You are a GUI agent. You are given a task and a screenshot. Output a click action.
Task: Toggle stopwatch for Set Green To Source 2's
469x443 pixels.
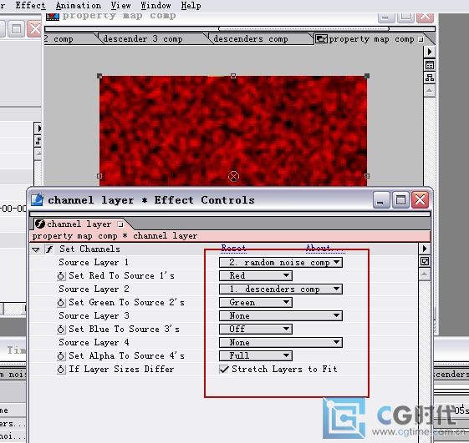61,303
